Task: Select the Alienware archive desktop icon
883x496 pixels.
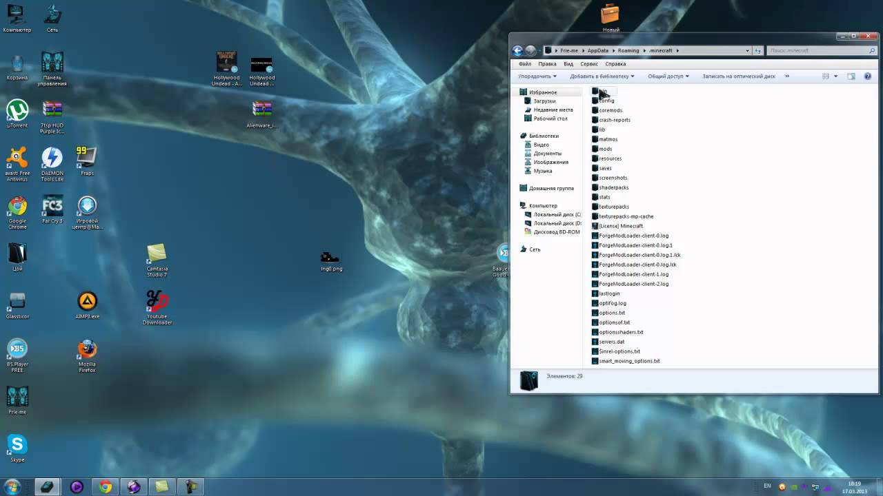Action: point(261,114)
